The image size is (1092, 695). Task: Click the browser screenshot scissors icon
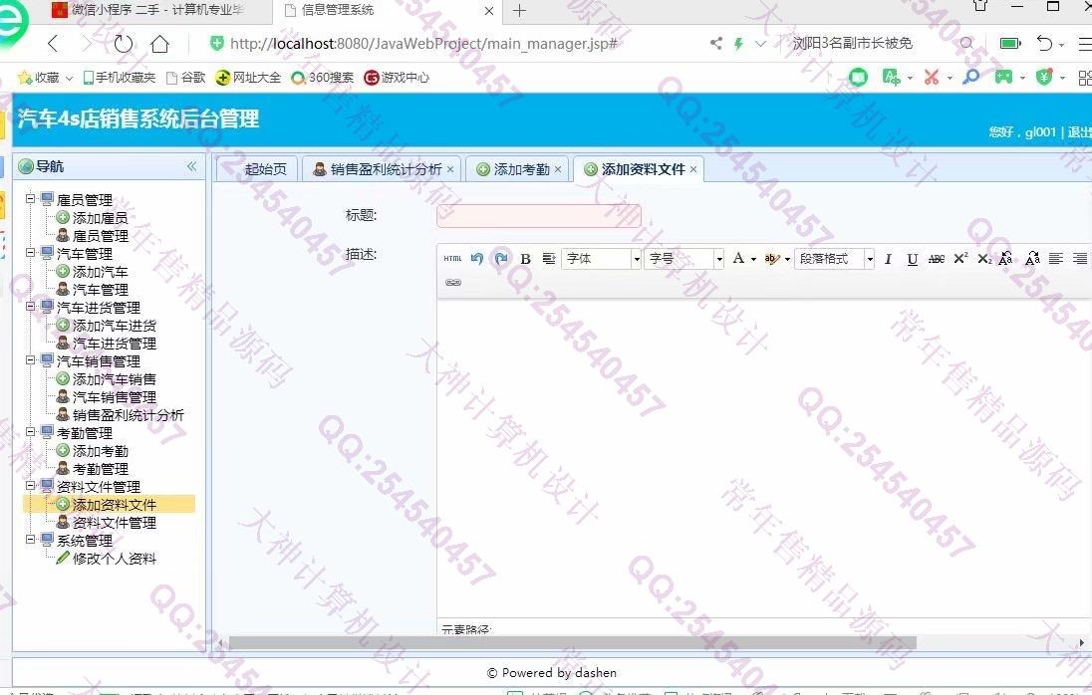tap(932, 77)
